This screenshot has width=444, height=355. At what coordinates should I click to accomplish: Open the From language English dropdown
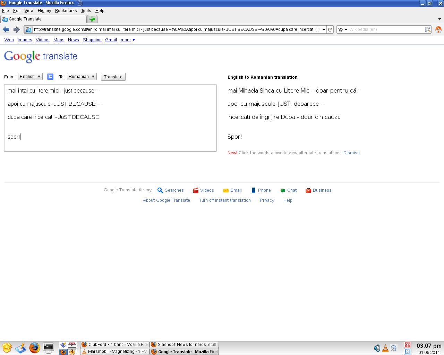click(x=30, y=77)
